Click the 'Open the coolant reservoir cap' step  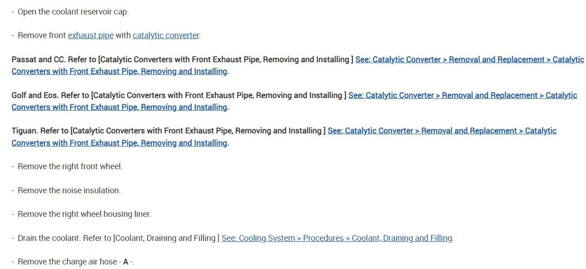[73, 12]
